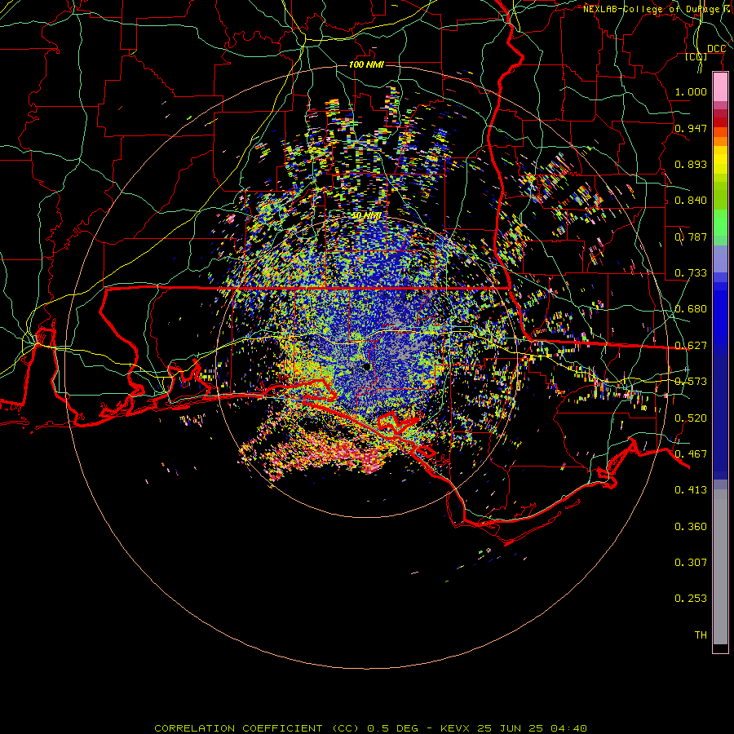Select the 0.787 scale value
The width and height of the screenshot is (734, 734).
(691, 237)
